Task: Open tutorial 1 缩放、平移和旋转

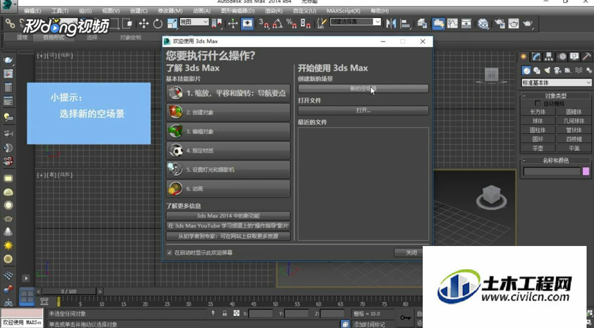Action: pos(228,93)
